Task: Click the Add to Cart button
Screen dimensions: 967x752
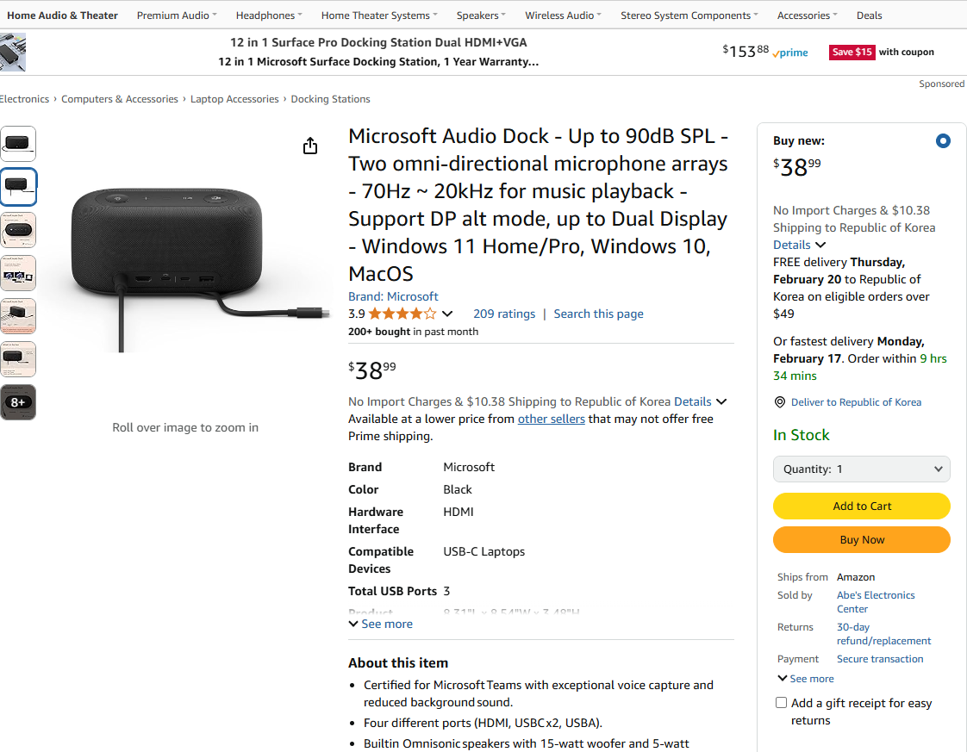Action: tap(861, 506)
